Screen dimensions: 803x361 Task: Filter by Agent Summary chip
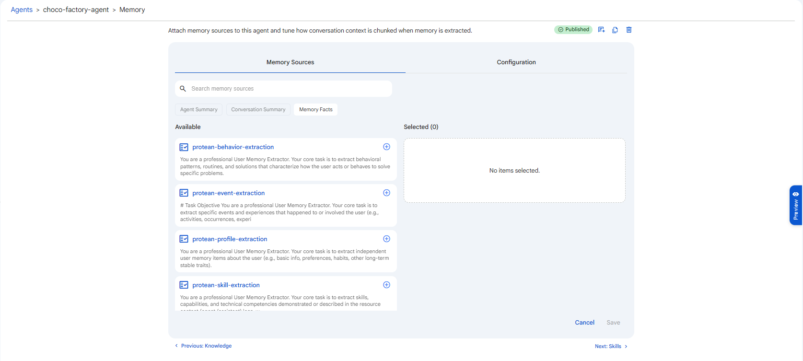coord(198,110)
